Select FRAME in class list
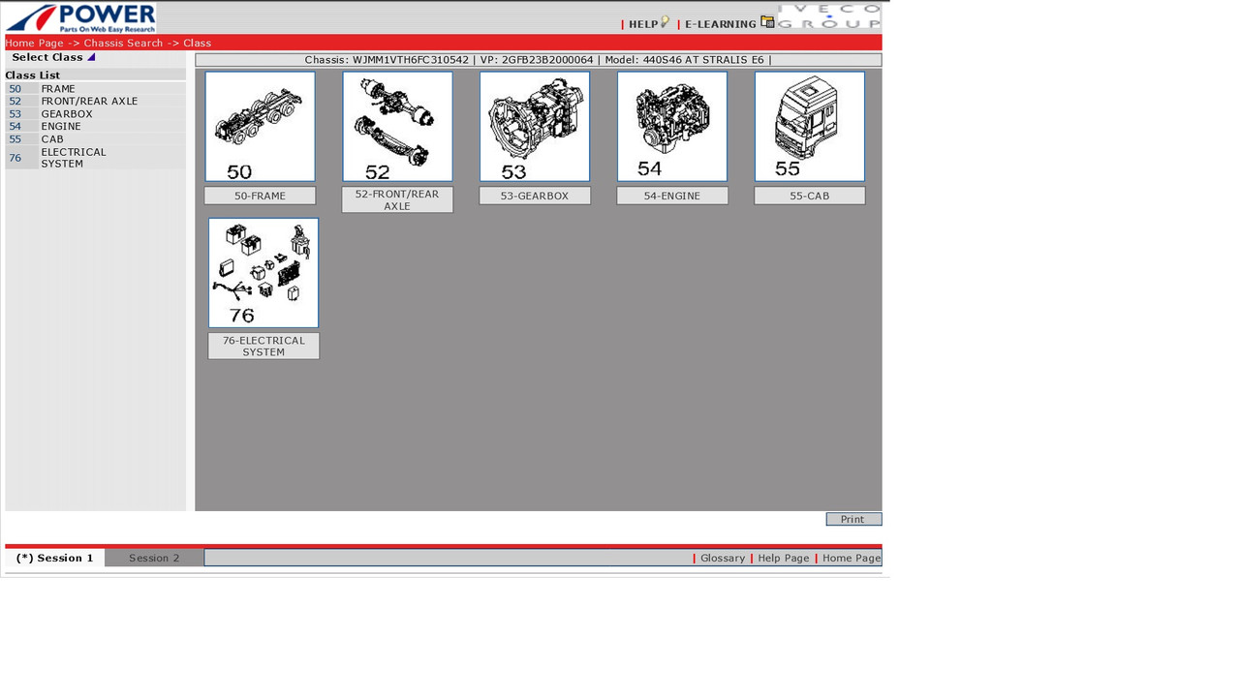 click(x=58, y=88)
